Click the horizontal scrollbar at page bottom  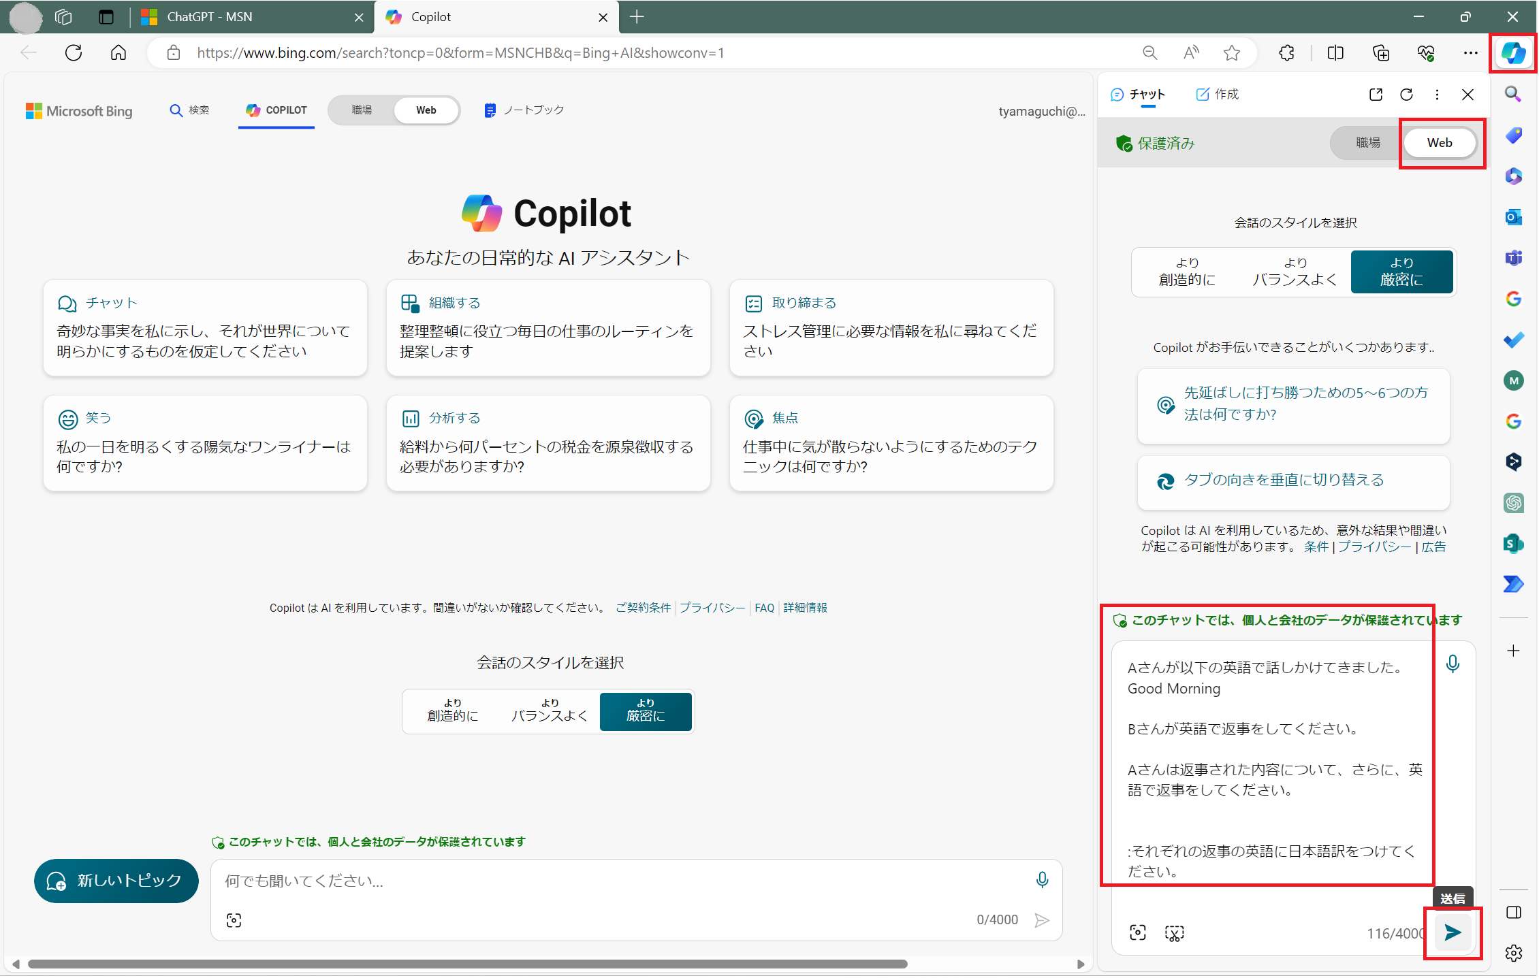(x=467, y=964)
